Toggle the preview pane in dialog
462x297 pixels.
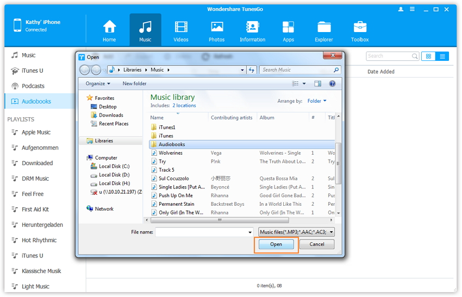click(317, 84)
